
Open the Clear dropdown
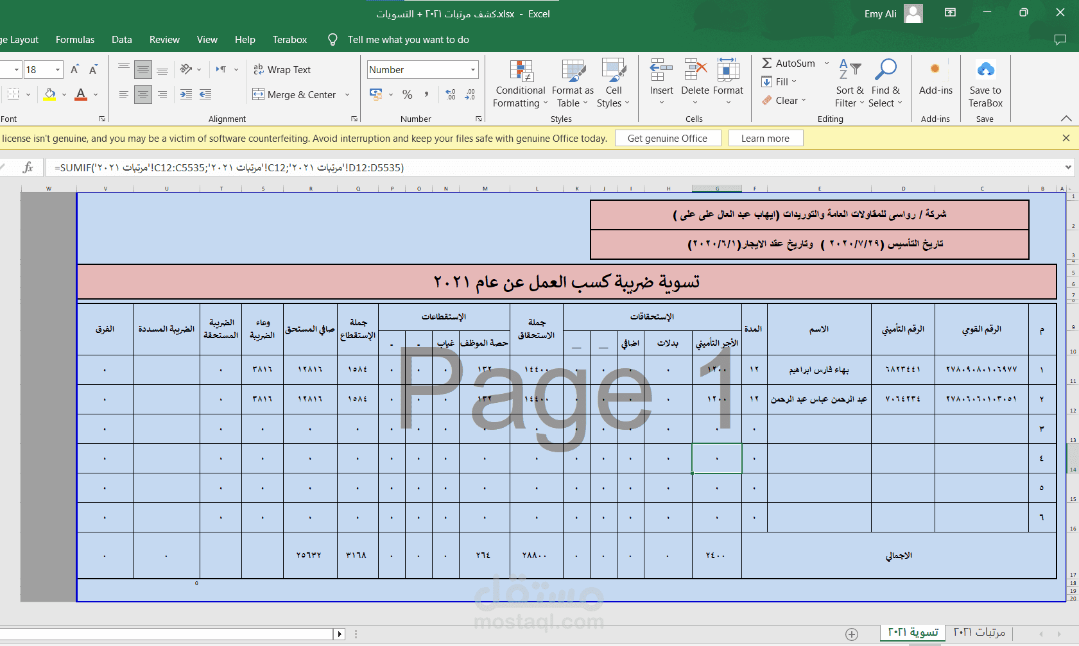(x=784, y=100)
